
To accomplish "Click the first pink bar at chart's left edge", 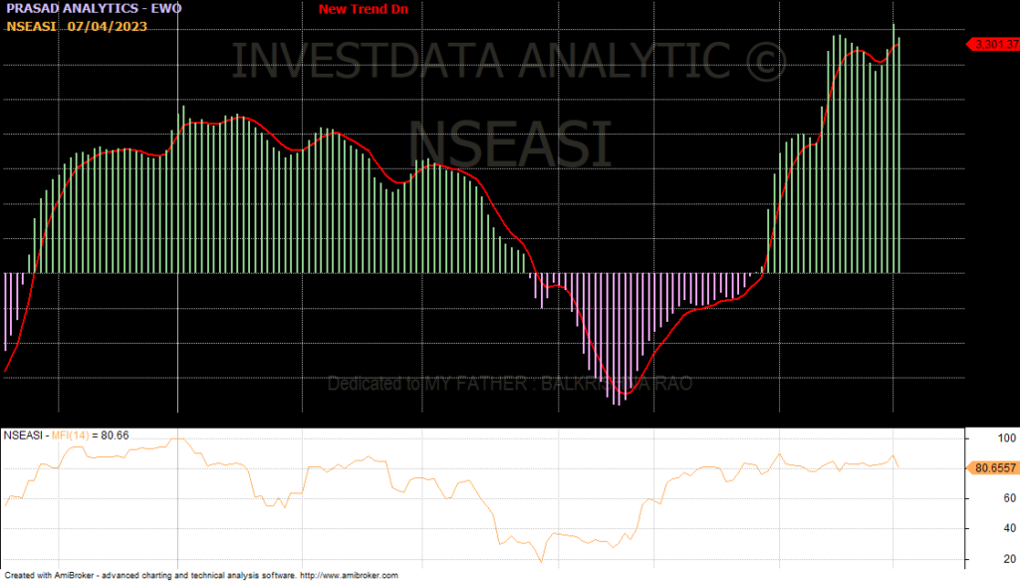I will click(x=6, y=311).
